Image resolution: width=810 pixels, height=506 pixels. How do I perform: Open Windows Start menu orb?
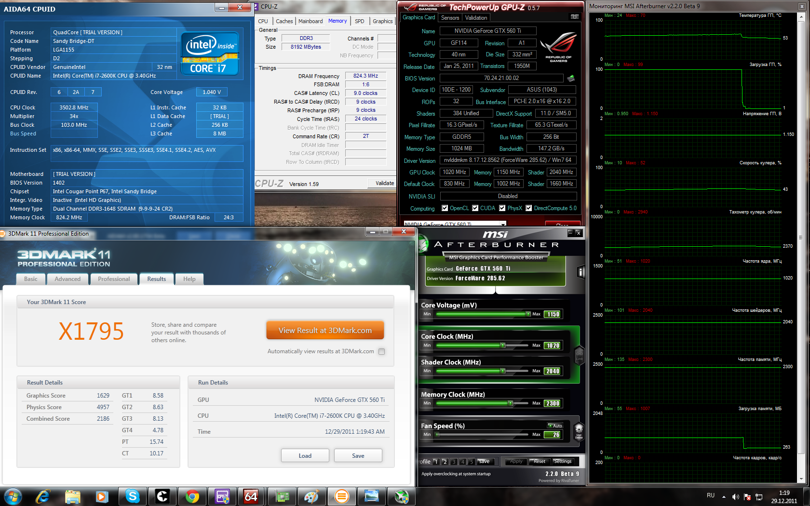click(13, 496)
